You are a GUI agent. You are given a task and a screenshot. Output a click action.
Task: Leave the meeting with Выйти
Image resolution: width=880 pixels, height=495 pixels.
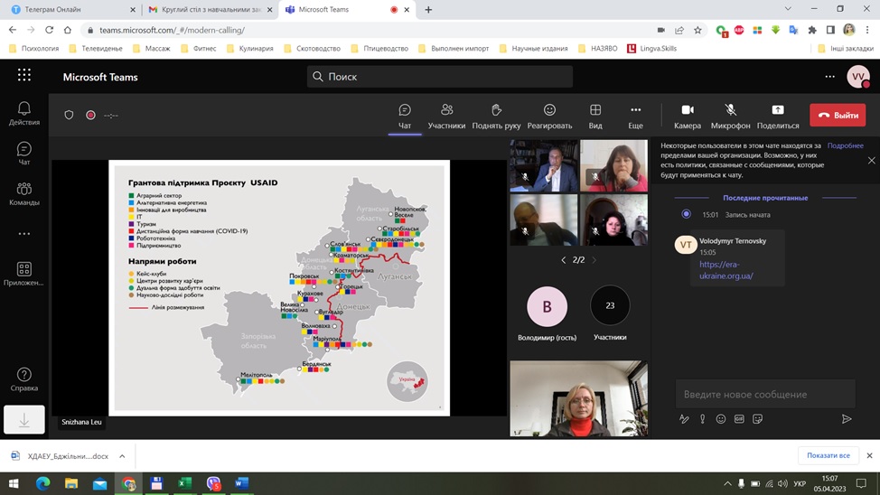[x=838, y=115]
